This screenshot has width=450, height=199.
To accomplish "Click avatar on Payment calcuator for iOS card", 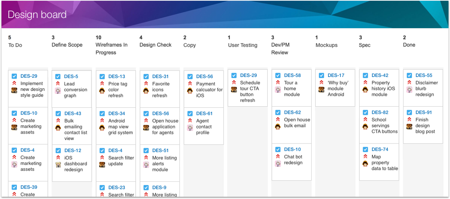I will [190, 90].
